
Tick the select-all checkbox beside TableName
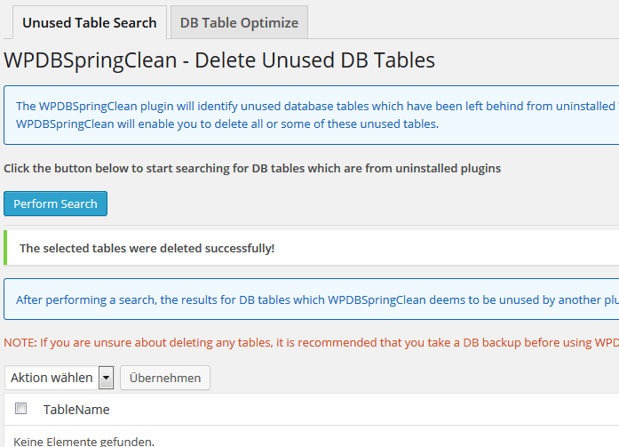click(x=21, y=408)
